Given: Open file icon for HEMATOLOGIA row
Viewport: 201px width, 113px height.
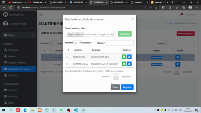Looking at the screenshot, I should coord(124,64).
